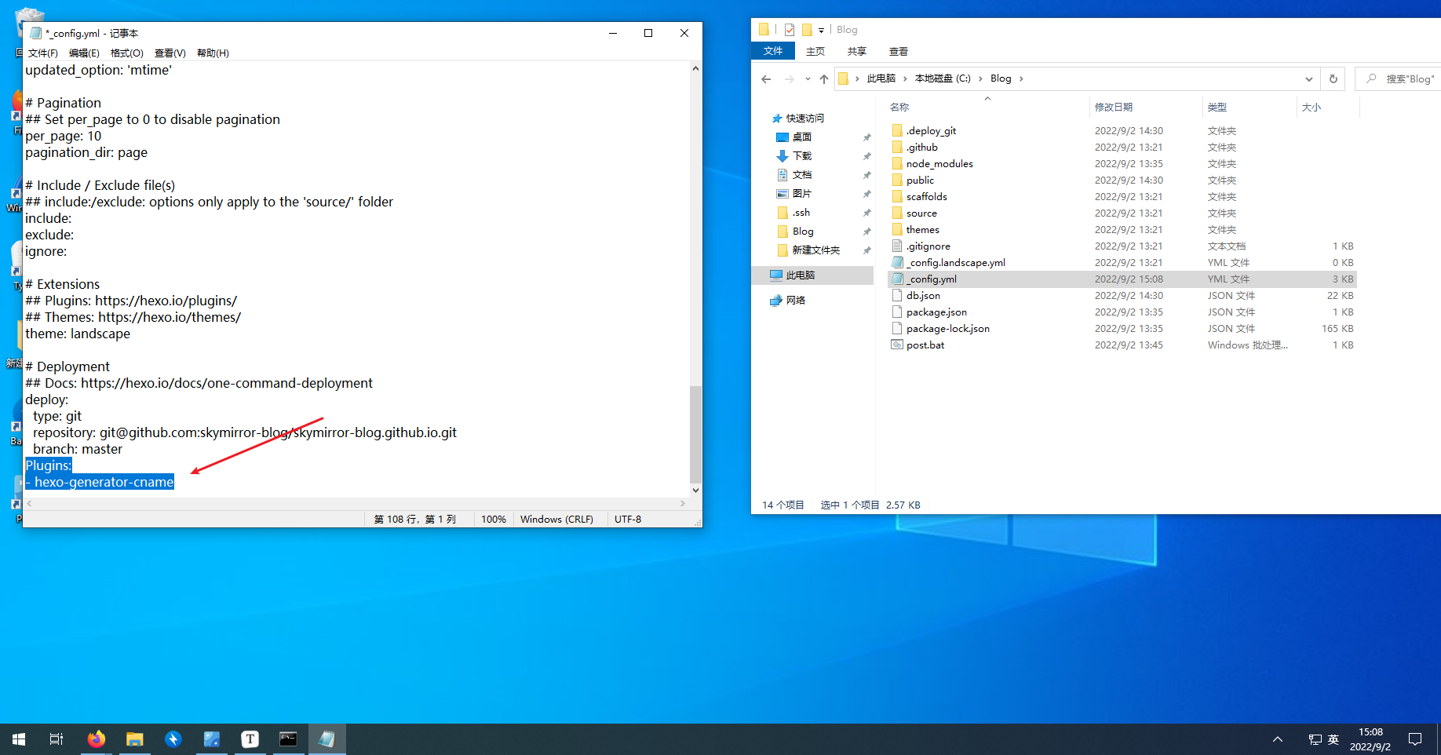Expand the chevron after Blog breadcrumb

click(1021, 78)
